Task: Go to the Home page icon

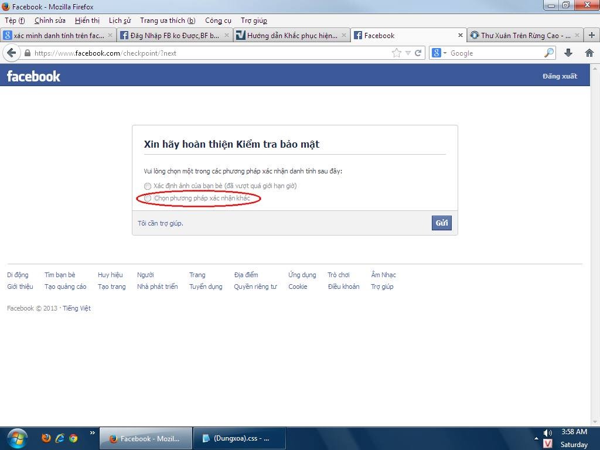Action: pyautogui.click(x=589, y=53)
